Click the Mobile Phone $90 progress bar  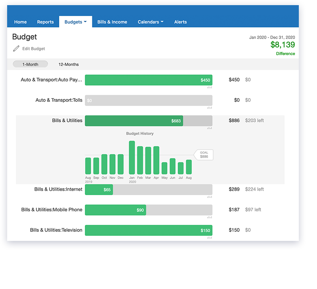(115, 210)
